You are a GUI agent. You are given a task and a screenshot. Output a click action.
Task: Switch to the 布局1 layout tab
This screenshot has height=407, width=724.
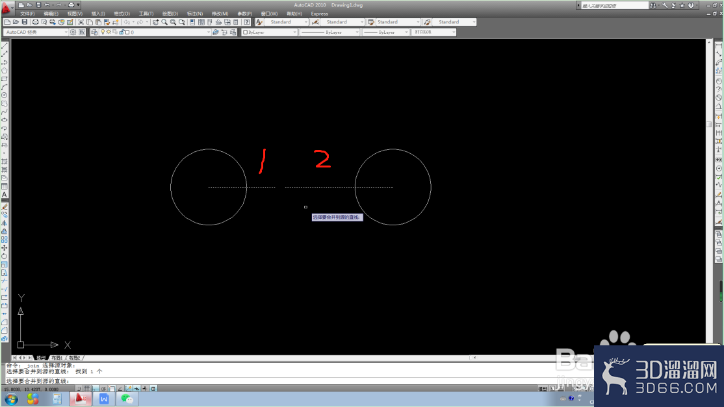[57, 358]
